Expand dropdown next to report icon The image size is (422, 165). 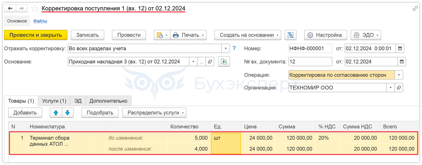pos(167,35)
